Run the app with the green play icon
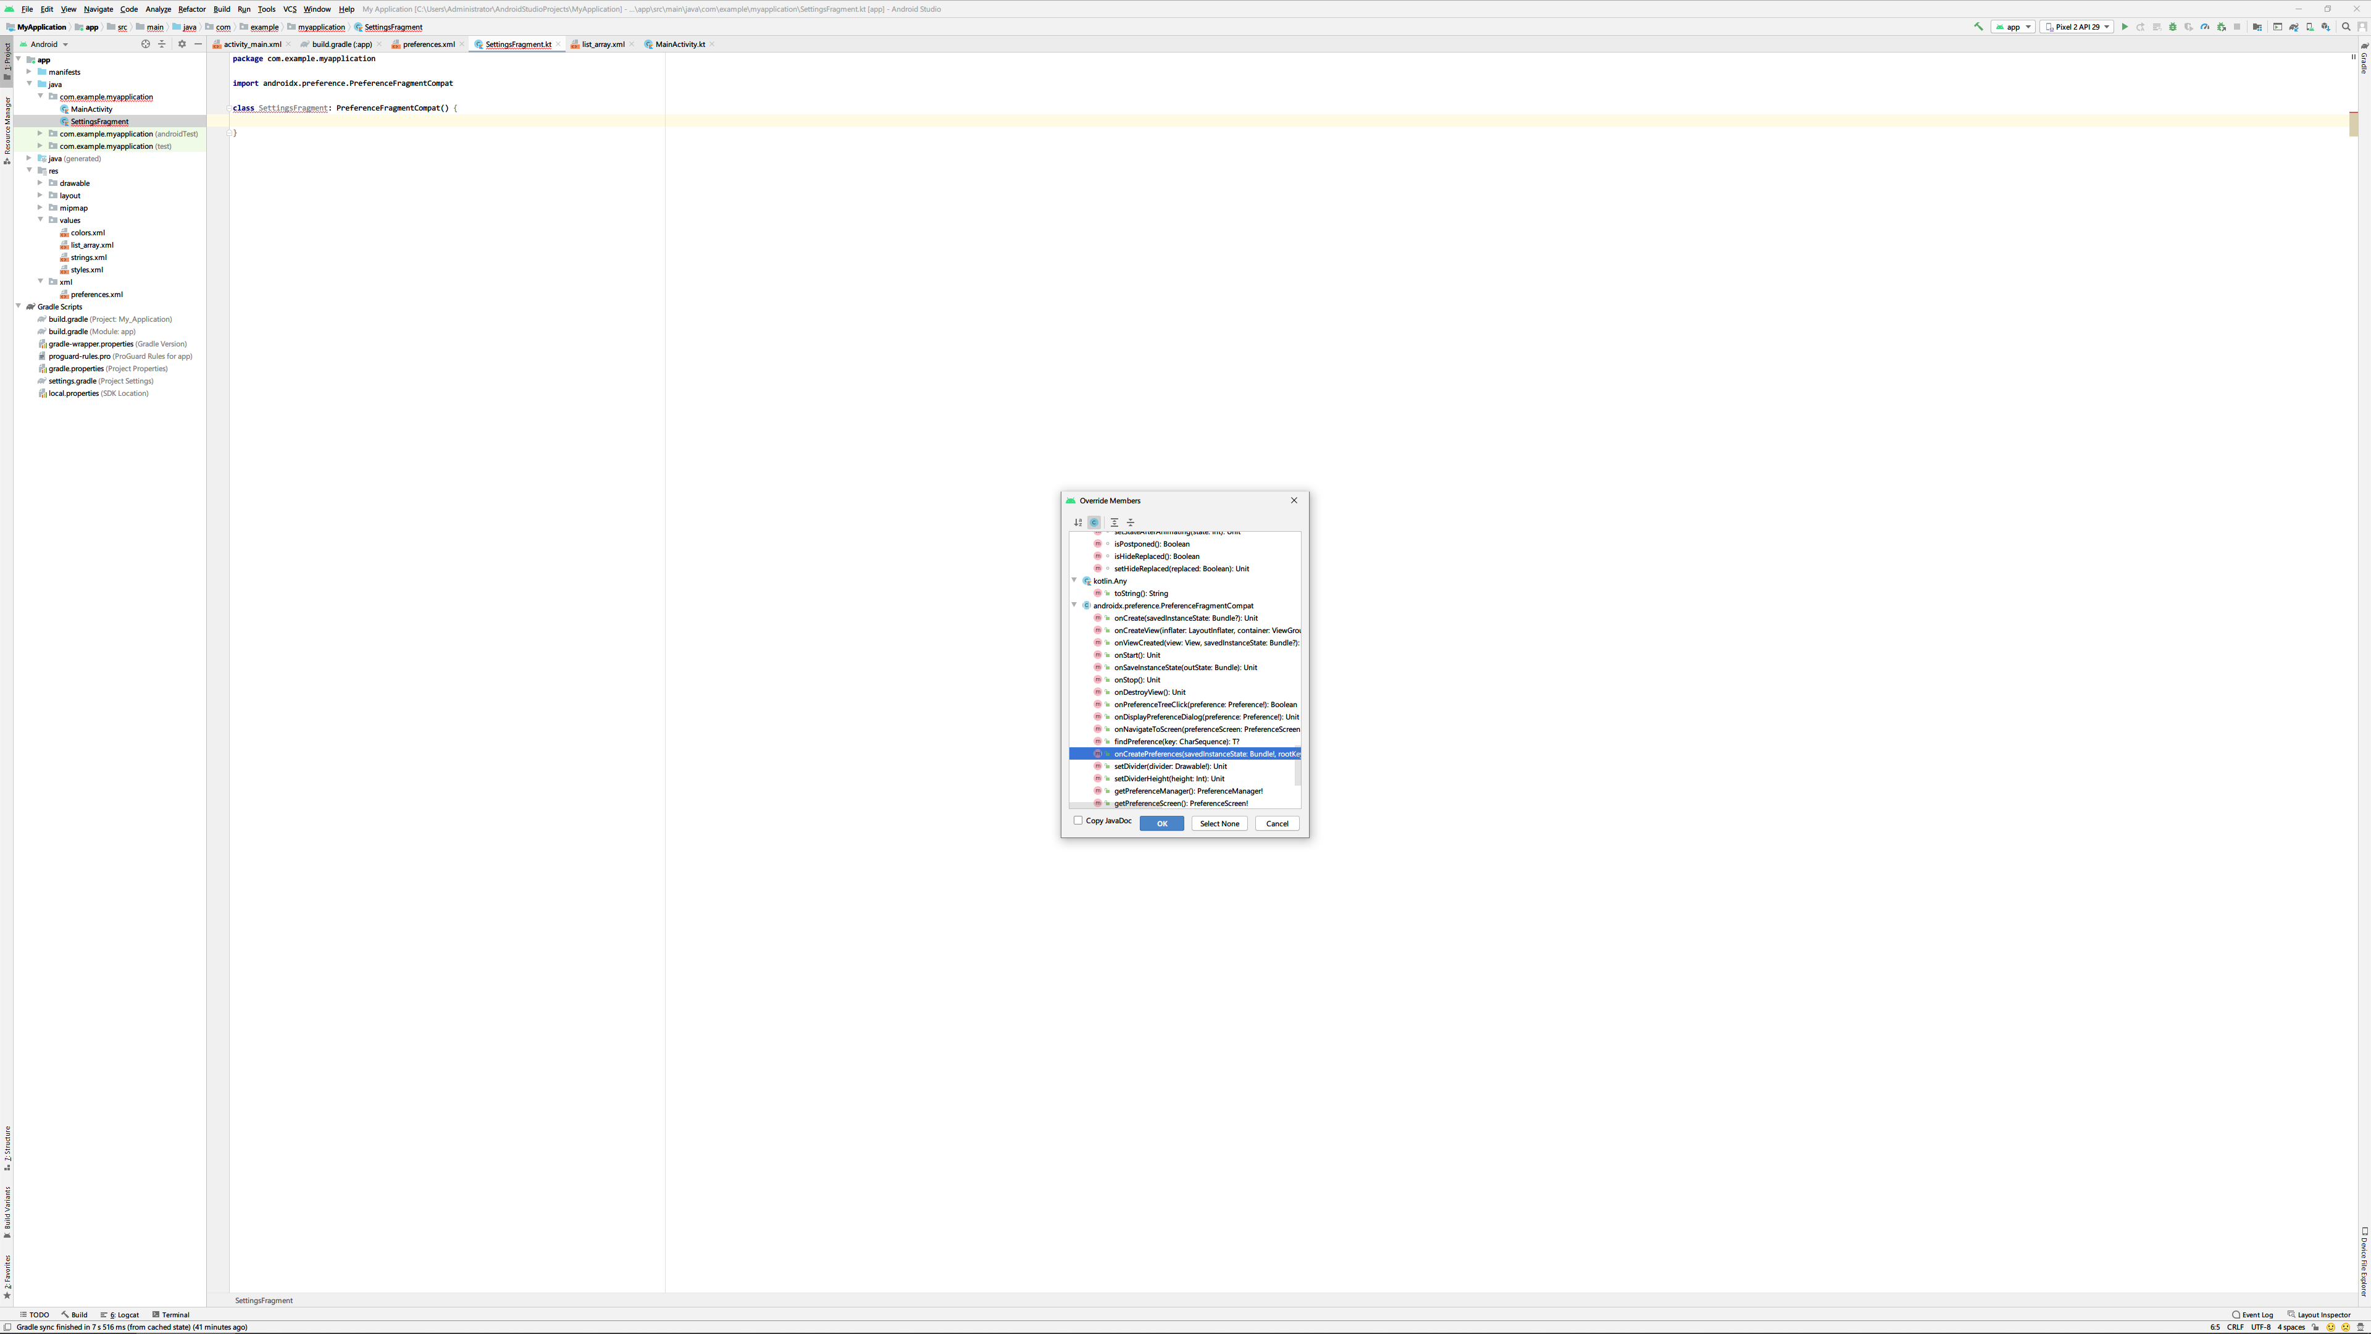This screenshot has height=1334, width=2371. click(x=2124, y=27)
